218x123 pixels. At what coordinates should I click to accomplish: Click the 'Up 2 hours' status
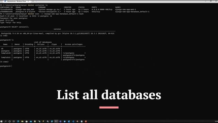point(83,10)
